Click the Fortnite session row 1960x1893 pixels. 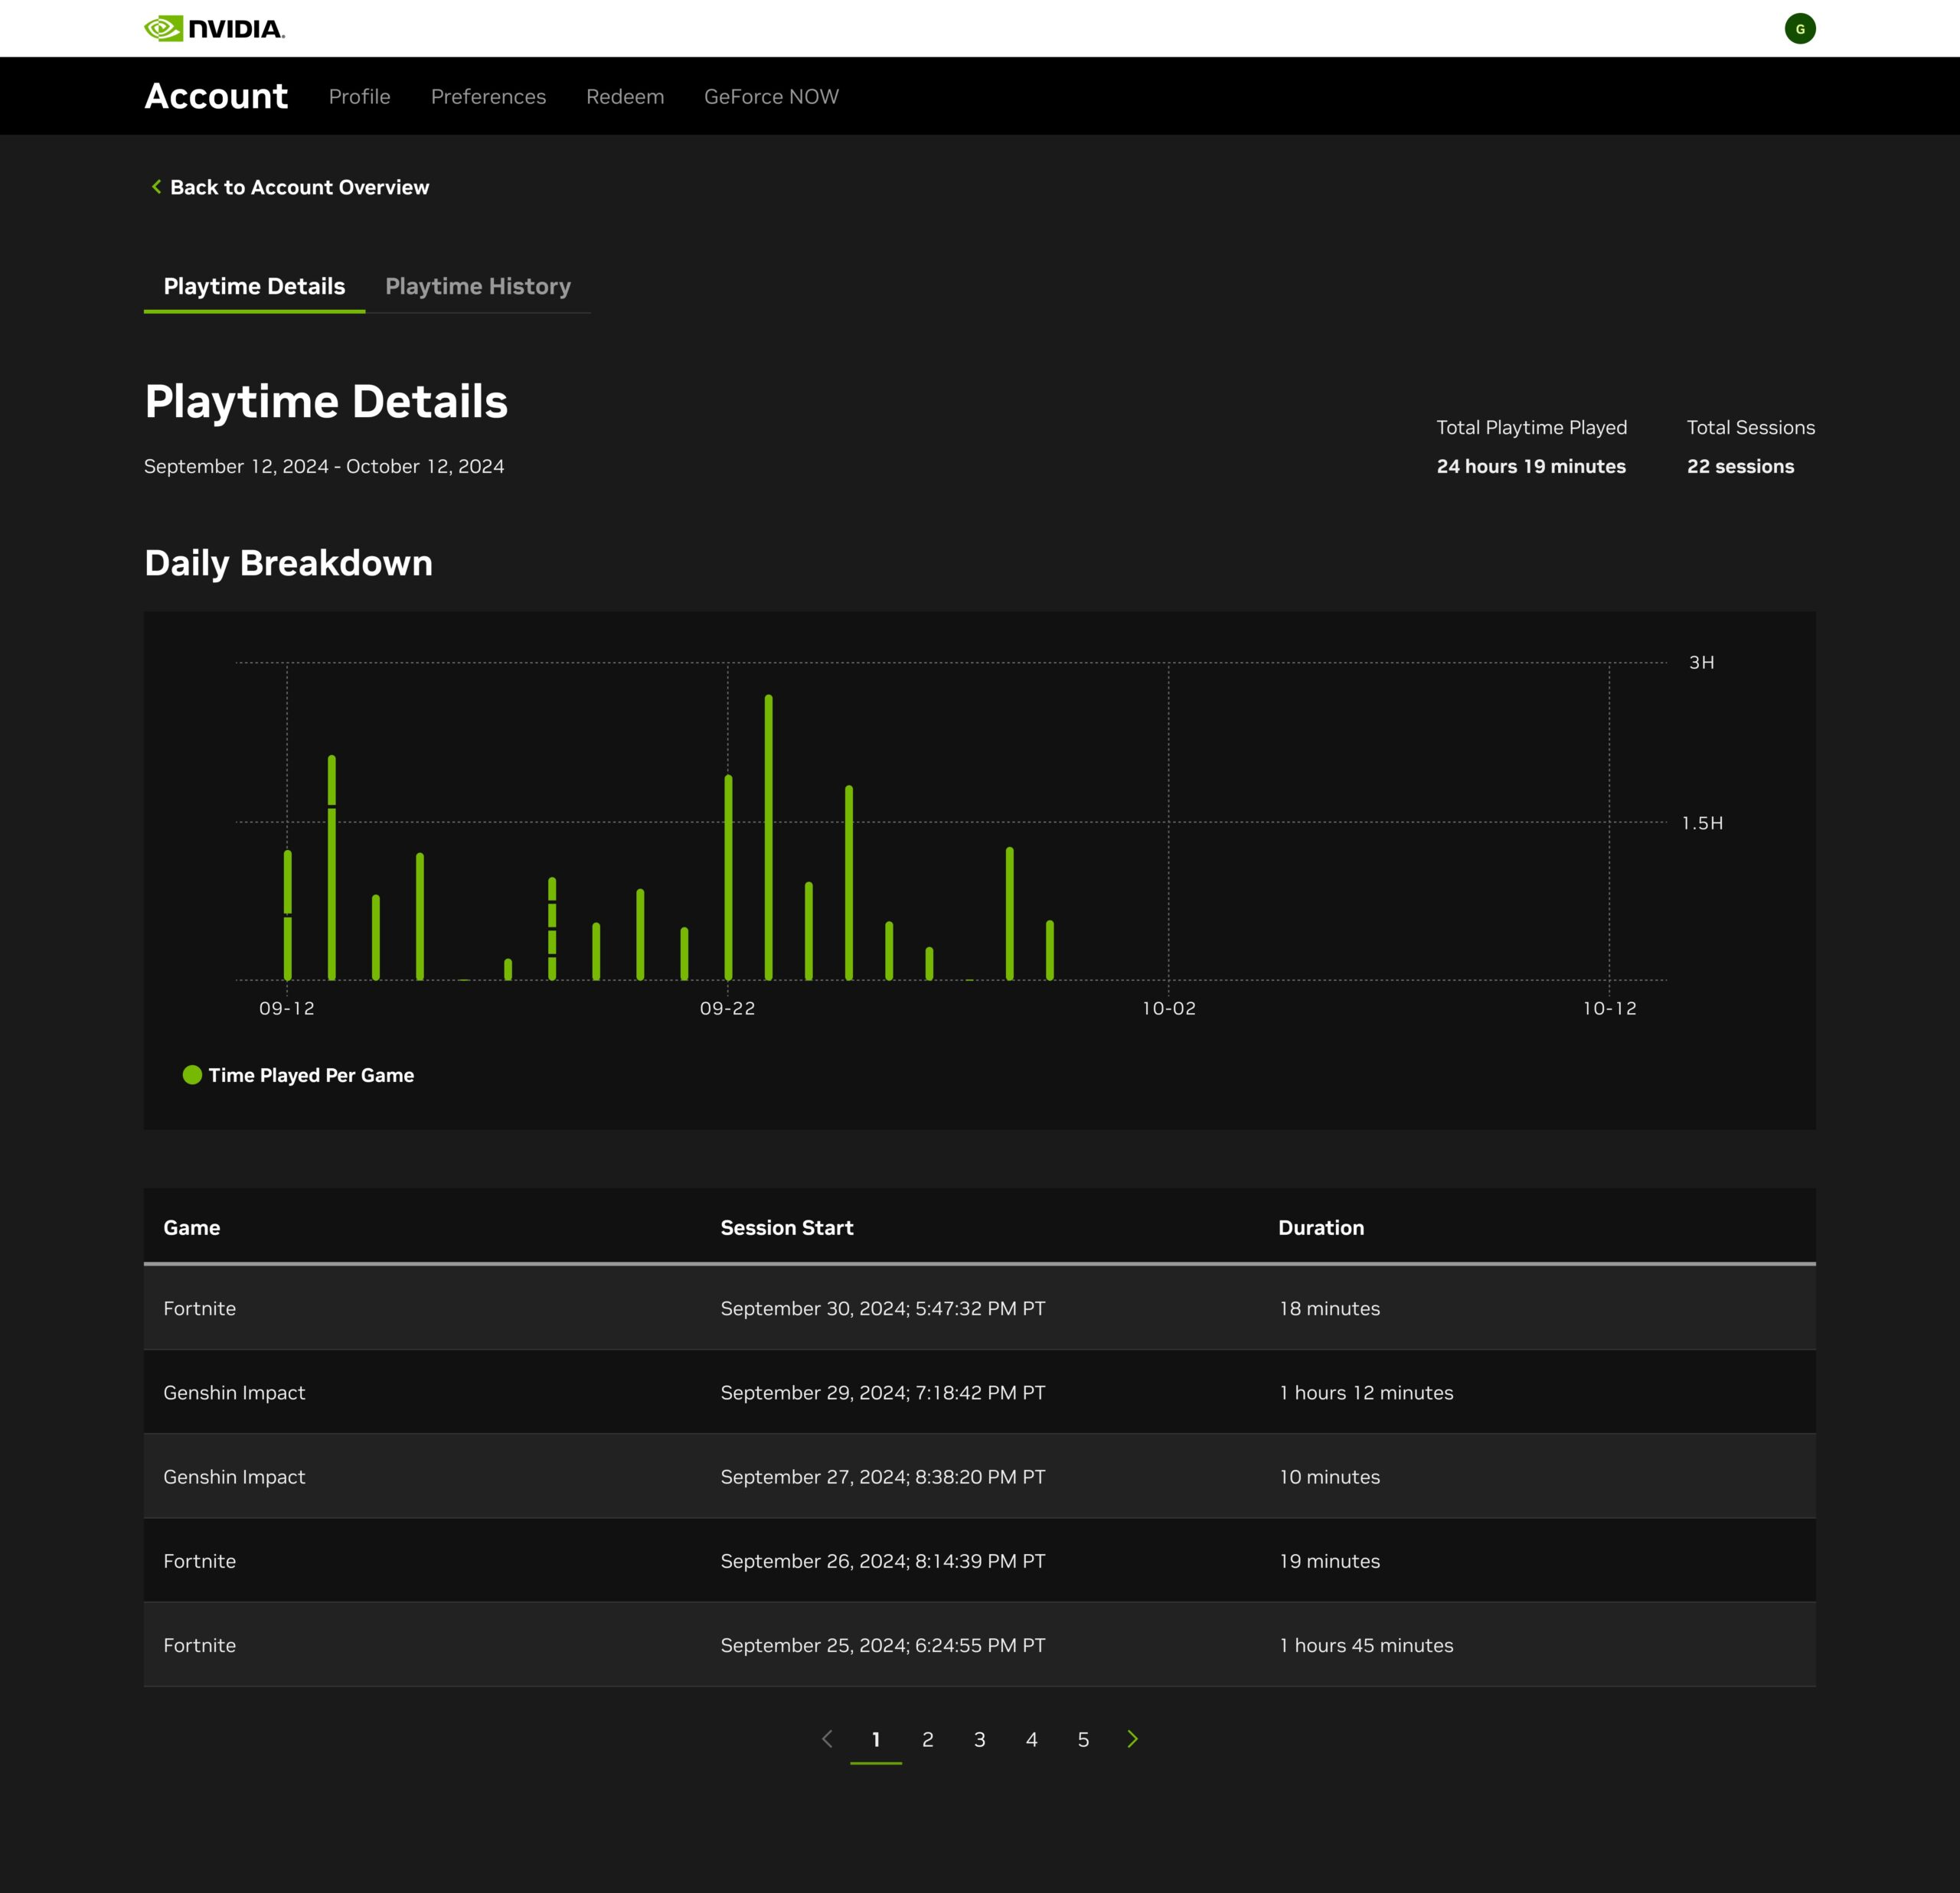[x=980, y=1307]
